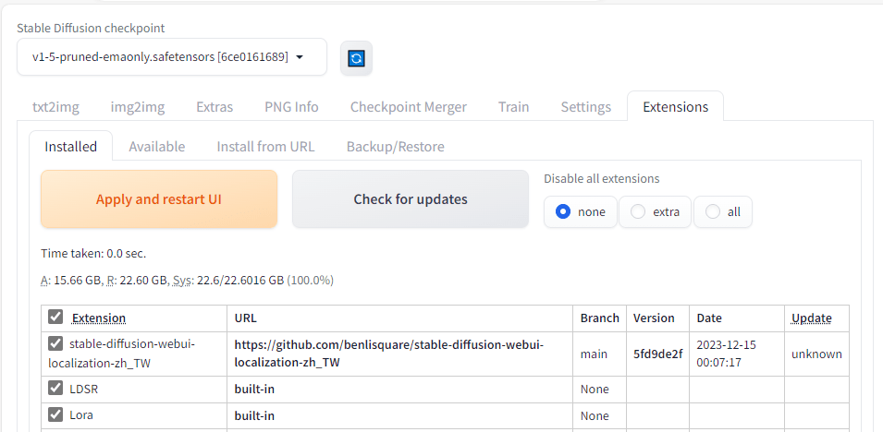
Task: Open the PNG Info tab
Action: click(x=291, y=107)
